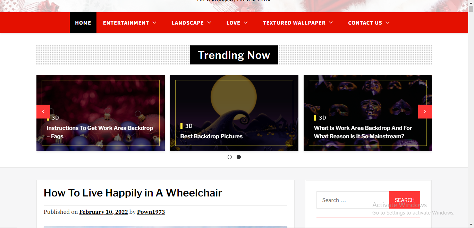Screen dimensions: 474x228
Task: Open 'How To Live Happily in A Wheelchair' article
Action: (133, 193)
